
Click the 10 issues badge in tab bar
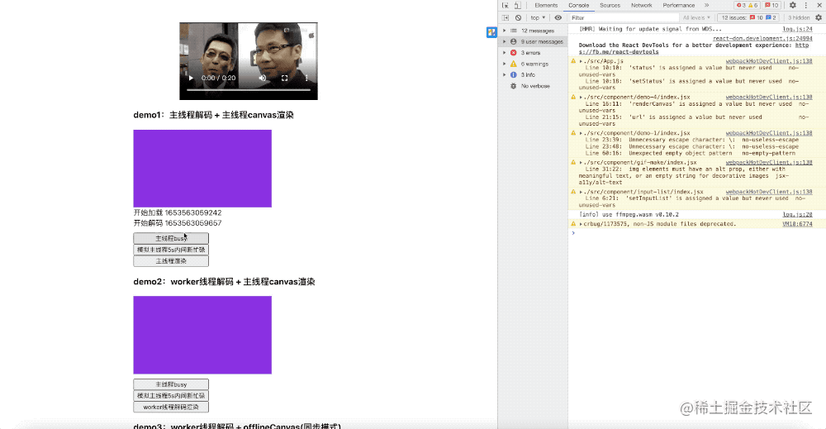[771, 5]
